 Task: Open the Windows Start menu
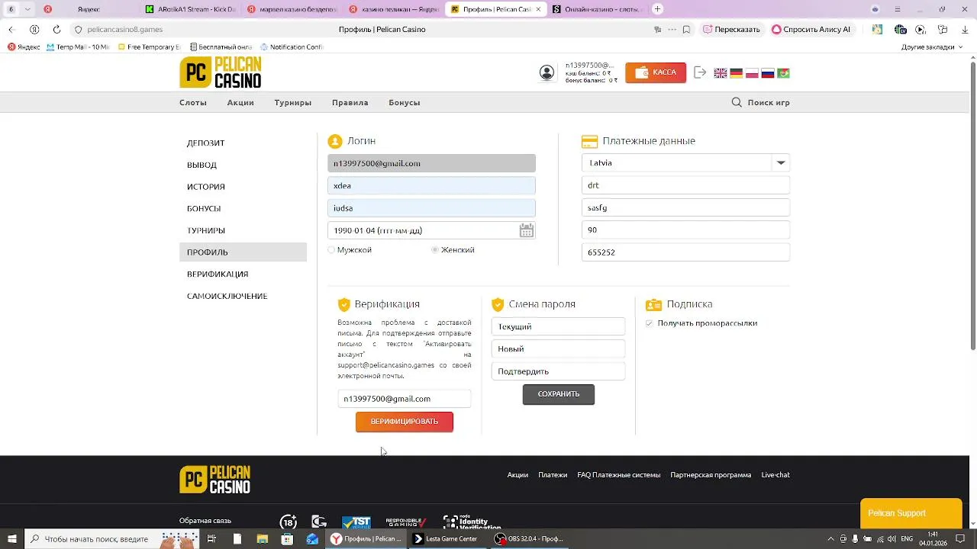(x=11, y=538)
